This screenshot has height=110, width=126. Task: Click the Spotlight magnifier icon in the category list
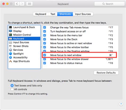10,54
